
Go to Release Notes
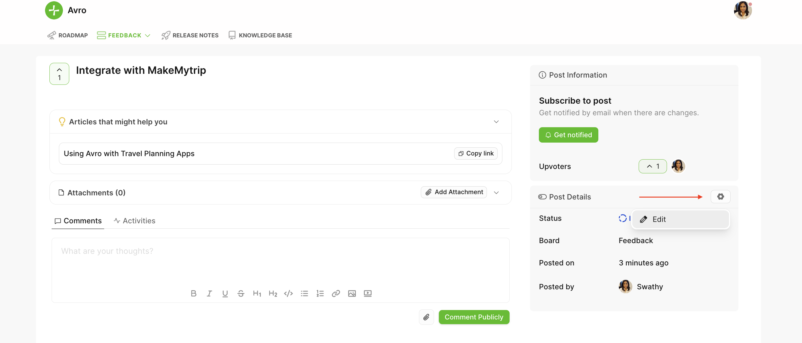click(190, 35)
